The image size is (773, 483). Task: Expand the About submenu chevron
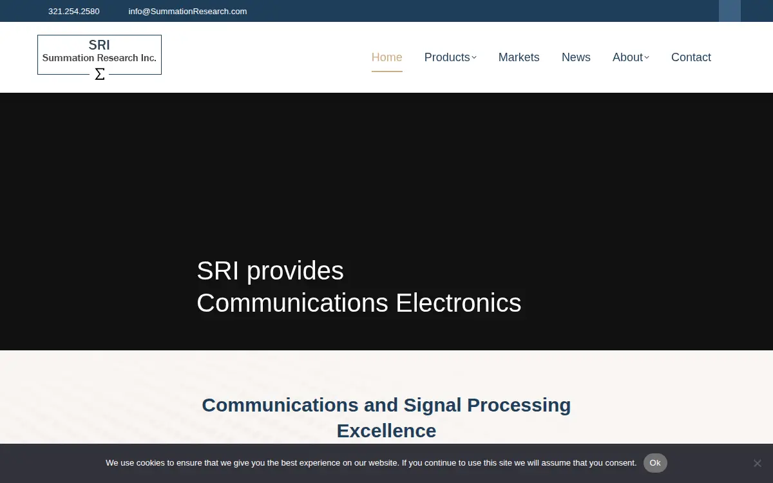647,57
